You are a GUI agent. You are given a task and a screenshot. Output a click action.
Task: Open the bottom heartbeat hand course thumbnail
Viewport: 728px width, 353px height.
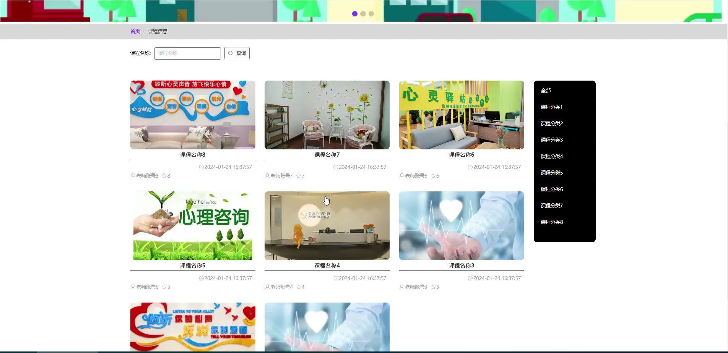[x=327, y=327]
